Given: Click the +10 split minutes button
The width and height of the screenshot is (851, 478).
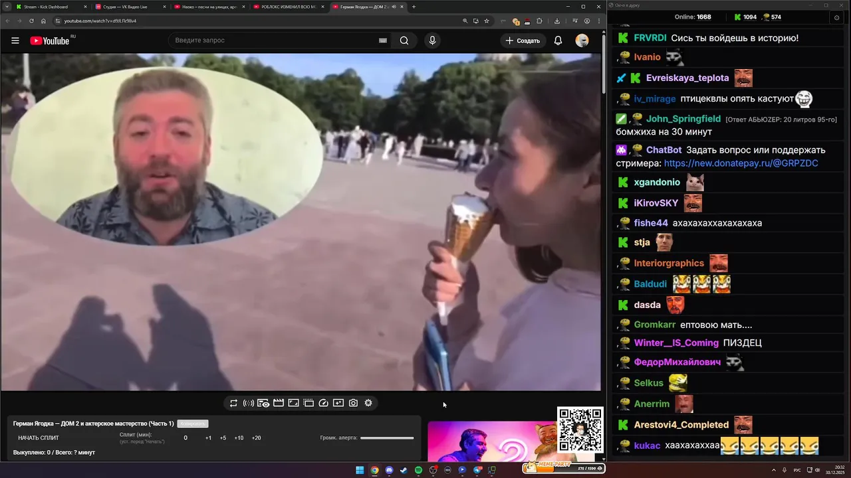Looking at the screenshot, I should [239, 438].
